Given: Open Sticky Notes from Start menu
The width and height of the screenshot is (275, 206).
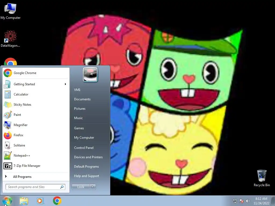Looking at the screenshot, I should click(36, 105).
